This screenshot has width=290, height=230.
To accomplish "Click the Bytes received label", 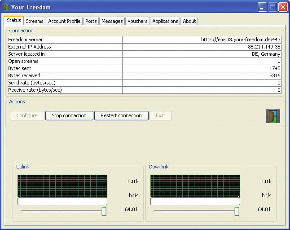I will 24,75.
